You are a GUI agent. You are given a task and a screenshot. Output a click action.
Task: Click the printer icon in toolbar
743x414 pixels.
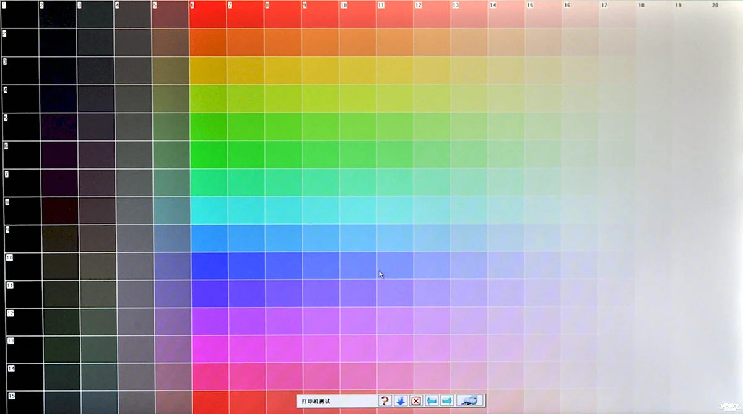coord(469,400)
